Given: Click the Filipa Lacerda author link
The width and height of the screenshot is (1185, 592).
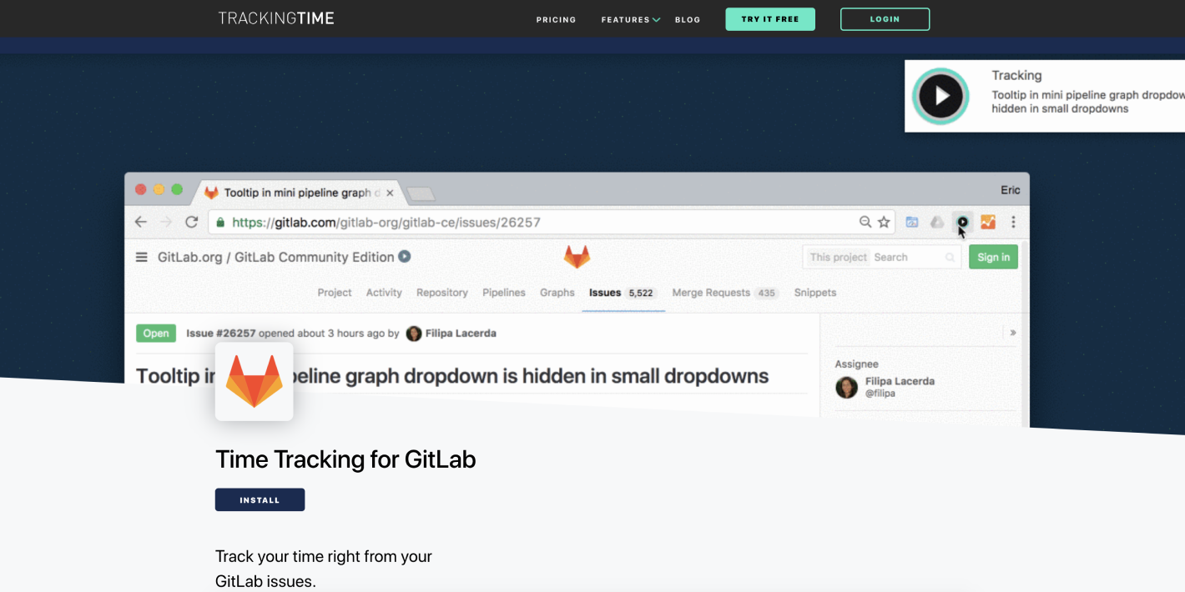Looking at the screenshot, I should tap(461, 334).
